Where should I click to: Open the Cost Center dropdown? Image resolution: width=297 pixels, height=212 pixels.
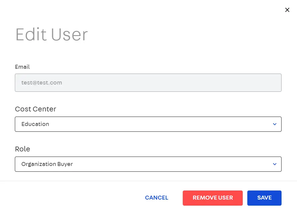click(x=148, y=124)
